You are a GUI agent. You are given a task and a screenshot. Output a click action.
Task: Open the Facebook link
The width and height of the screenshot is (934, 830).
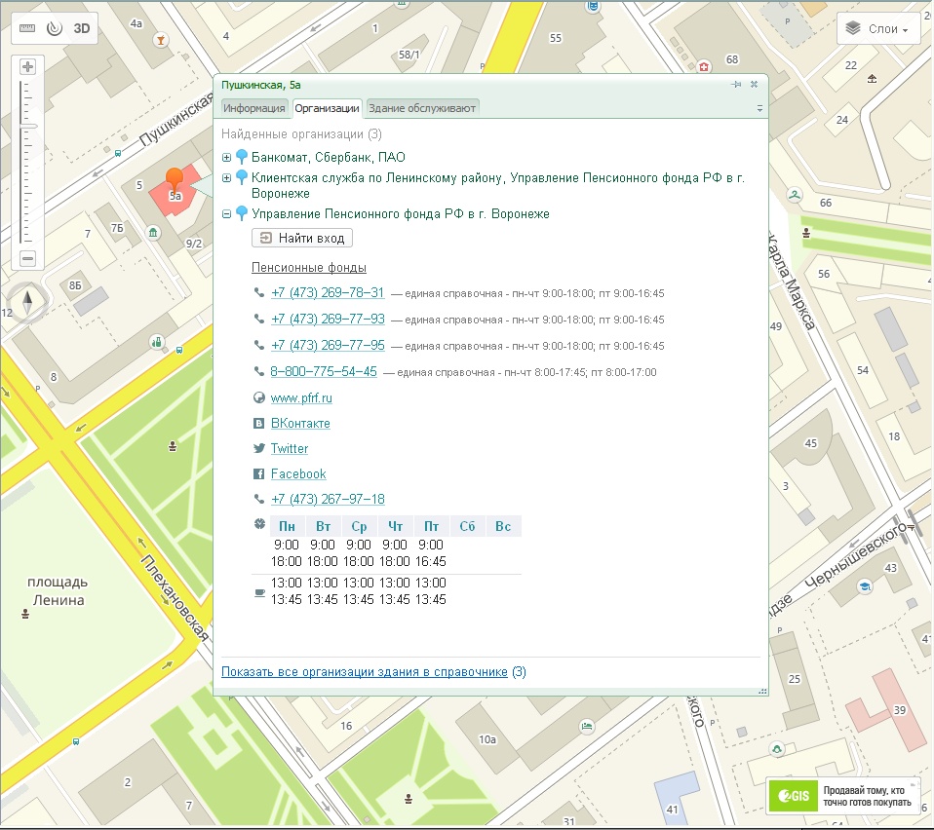tap(298, 474)
